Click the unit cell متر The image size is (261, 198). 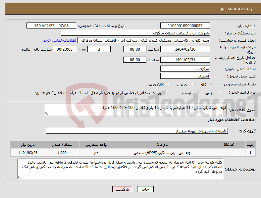tap(96, 153)
